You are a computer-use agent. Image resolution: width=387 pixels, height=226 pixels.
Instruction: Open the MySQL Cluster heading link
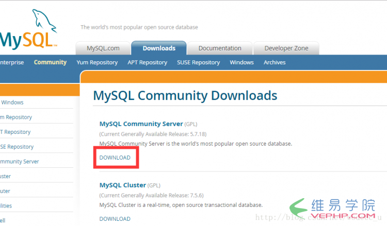[x=123, y=185]
